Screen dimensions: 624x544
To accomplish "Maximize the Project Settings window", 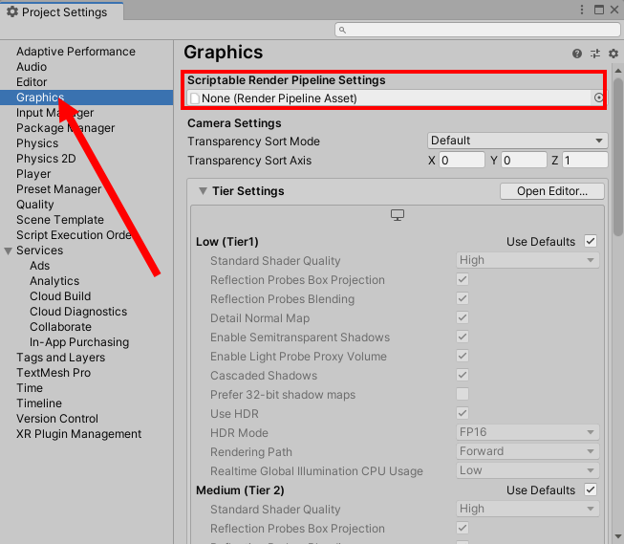I will [x=599, y=10].
